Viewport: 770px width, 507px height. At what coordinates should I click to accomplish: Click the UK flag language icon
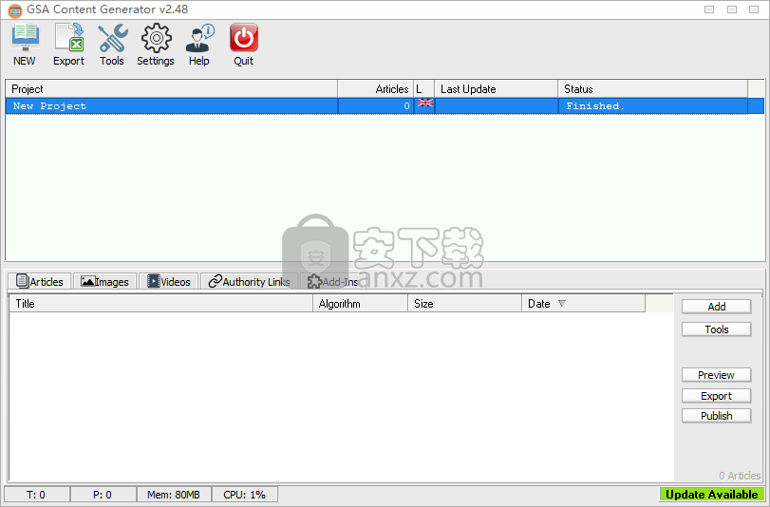coord(424,103)
